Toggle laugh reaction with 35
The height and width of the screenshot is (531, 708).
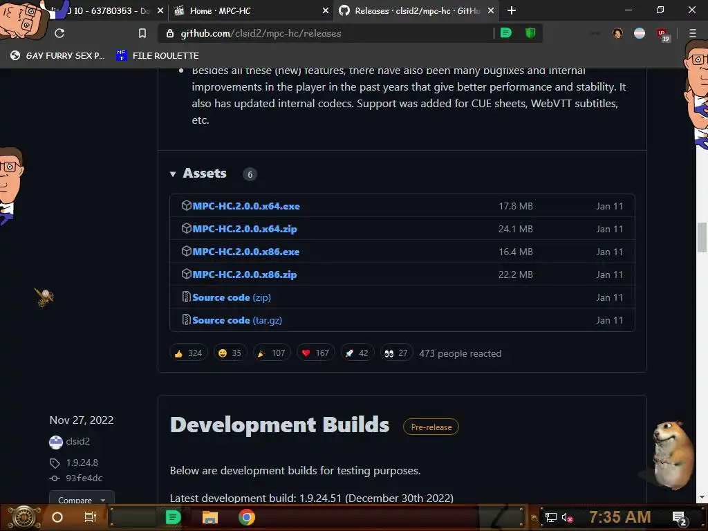click(230, 353)
